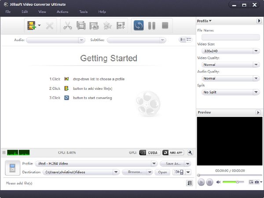Screen dimensions: 264x198
Task: Open the Profile iPod - H.264 Video dropdown
Action: click(x=96, y=164)
